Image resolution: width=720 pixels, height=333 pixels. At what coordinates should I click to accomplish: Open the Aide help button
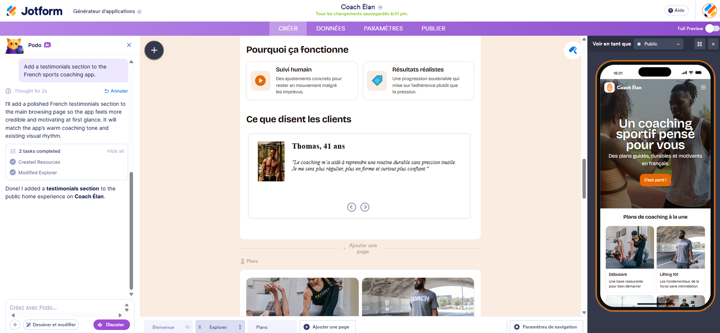click(x=676, y=11)
